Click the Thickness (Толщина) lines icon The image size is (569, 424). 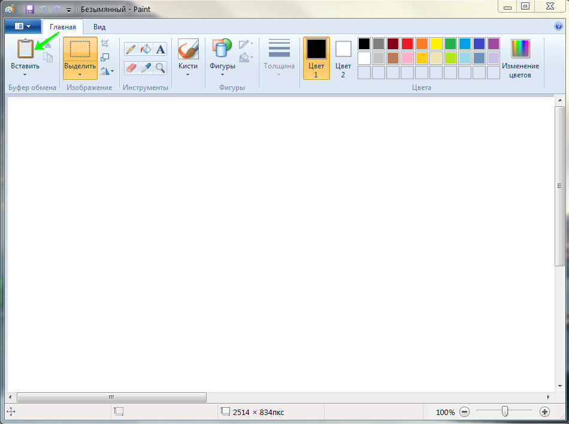tap(279, 48)
